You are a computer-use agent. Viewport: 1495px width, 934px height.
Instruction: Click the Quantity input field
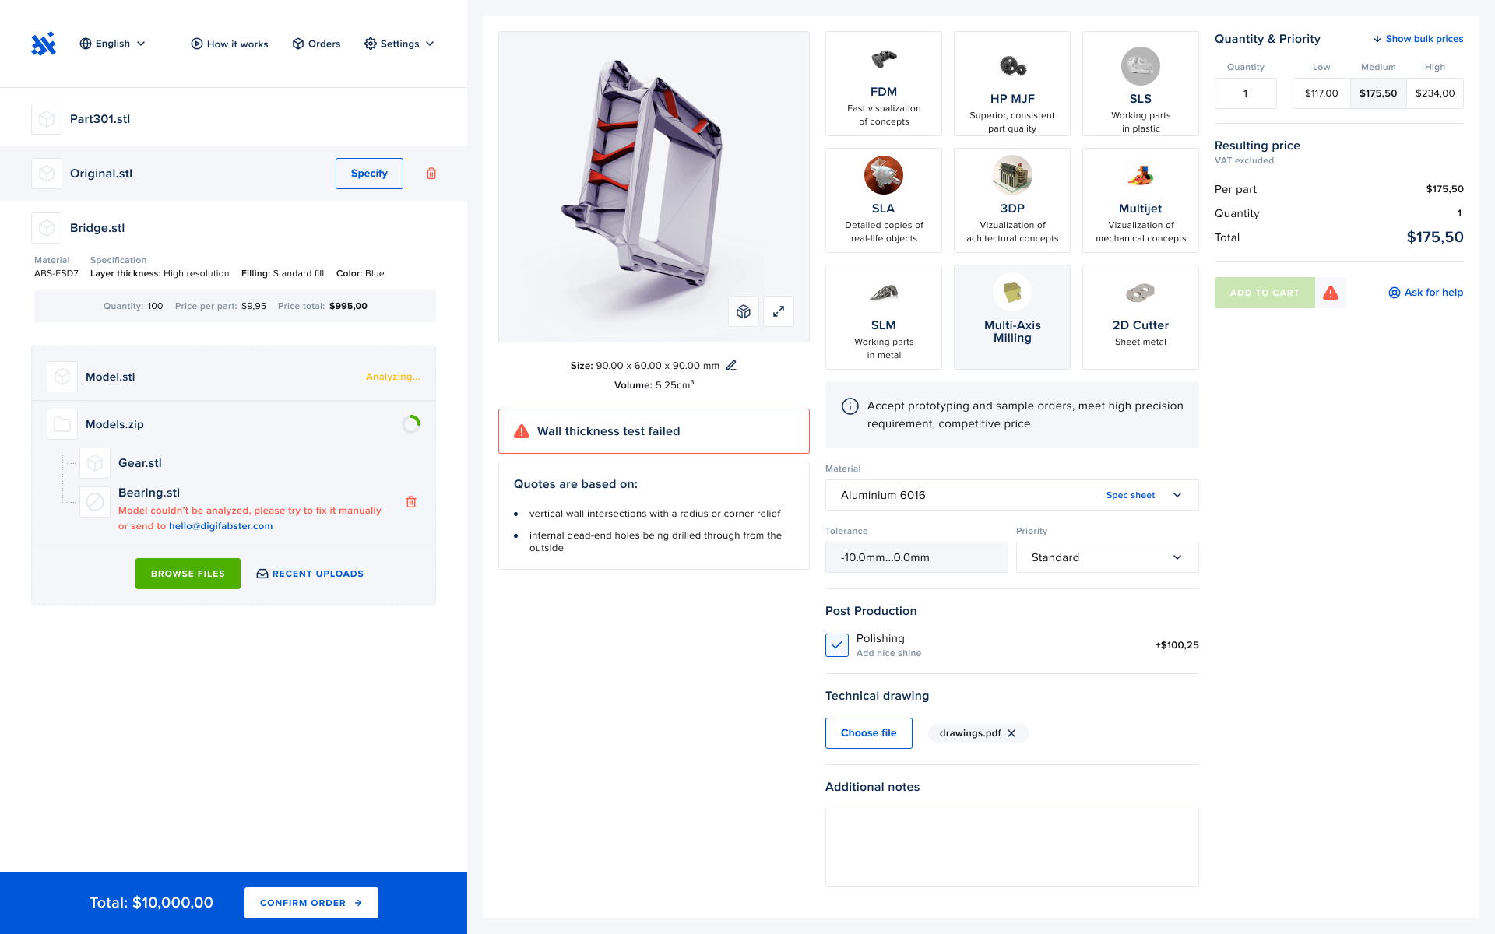(1245, 93)
